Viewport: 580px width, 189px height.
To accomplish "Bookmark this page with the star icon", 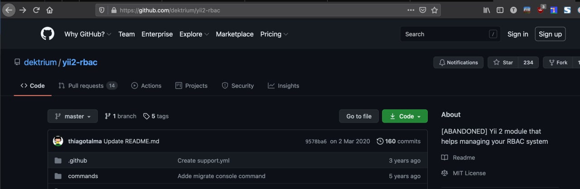I will pyautogui.click(x=435, y=10).
